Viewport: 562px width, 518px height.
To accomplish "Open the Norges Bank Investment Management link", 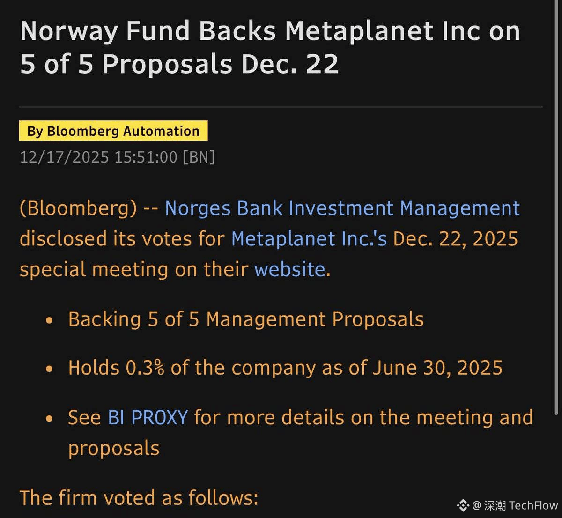I will tap(342, 208).
